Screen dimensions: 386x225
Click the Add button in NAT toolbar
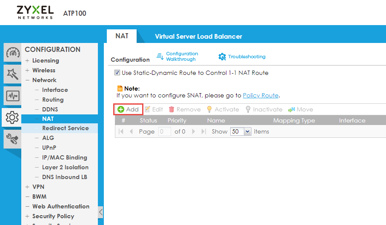(x=128, y=109)
